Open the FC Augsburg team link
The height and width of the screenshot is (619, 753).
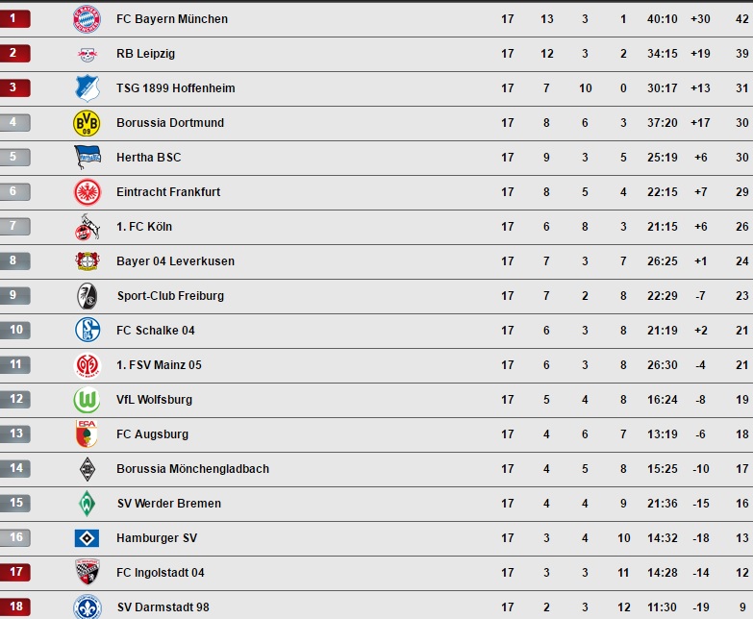[152, 434]
